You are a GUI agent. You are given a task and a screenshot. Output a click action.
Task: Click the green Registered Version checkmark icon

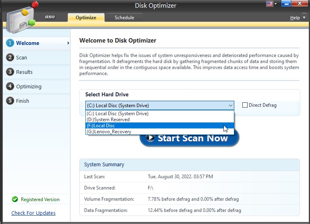click(15, 199)
